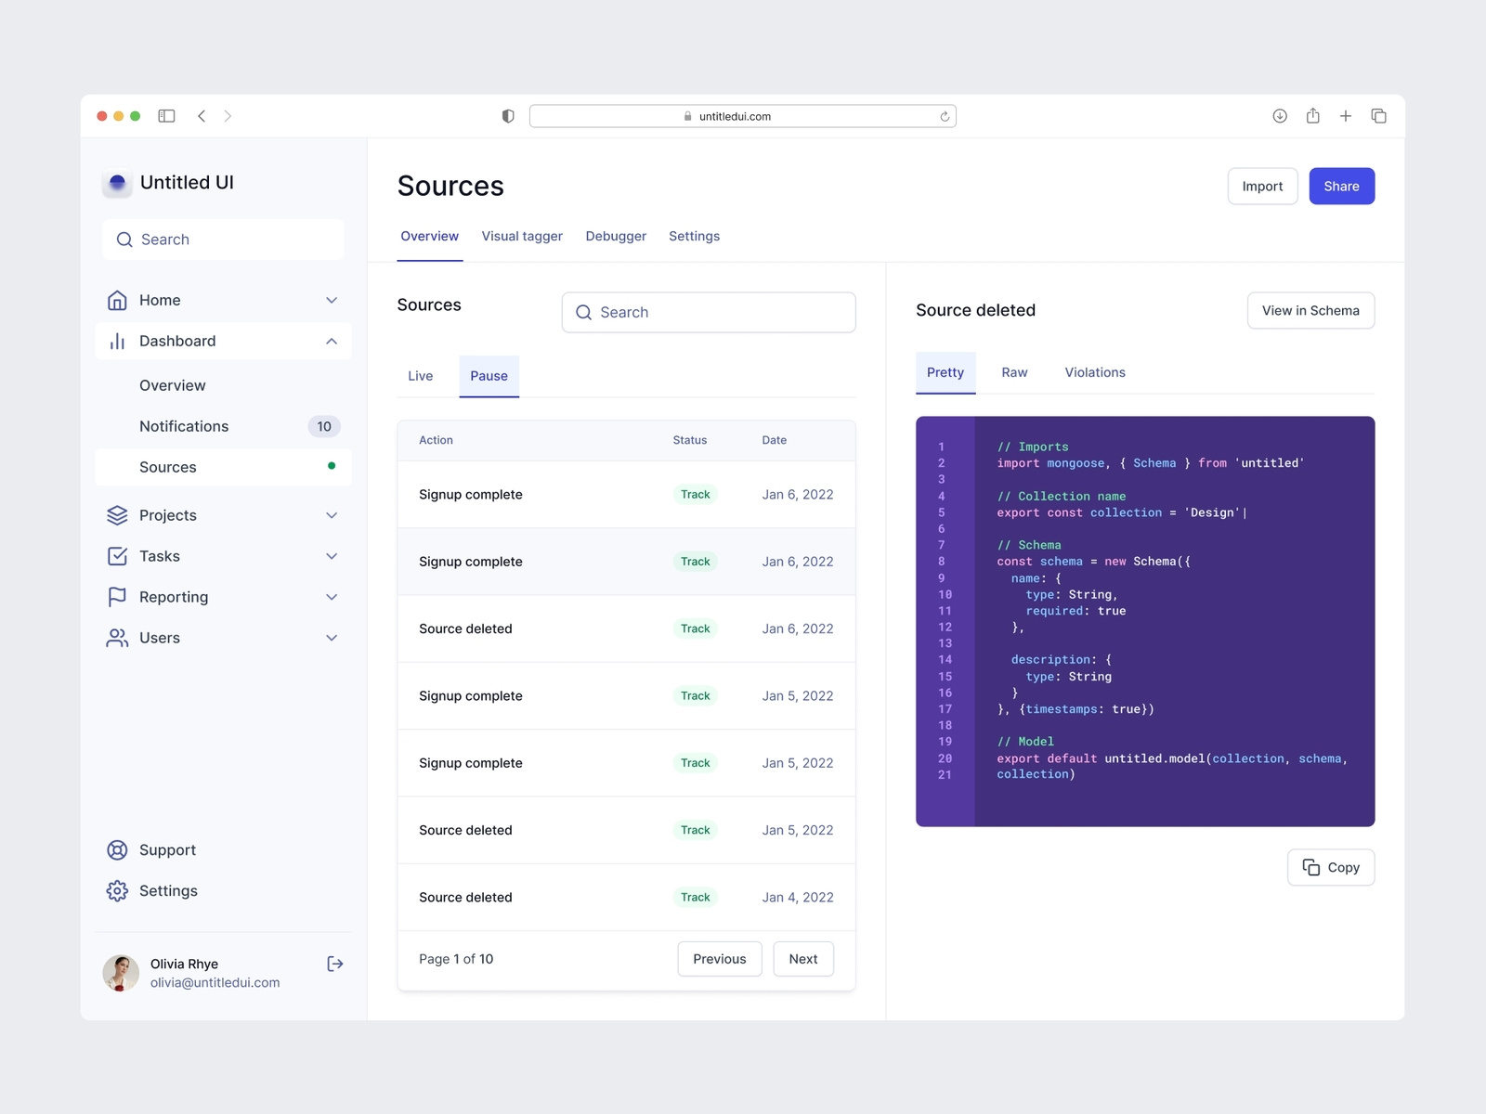Click the log out icon beside Olivia Rhye
Screen dimensions: 1486x1114
tap(335, 964)
